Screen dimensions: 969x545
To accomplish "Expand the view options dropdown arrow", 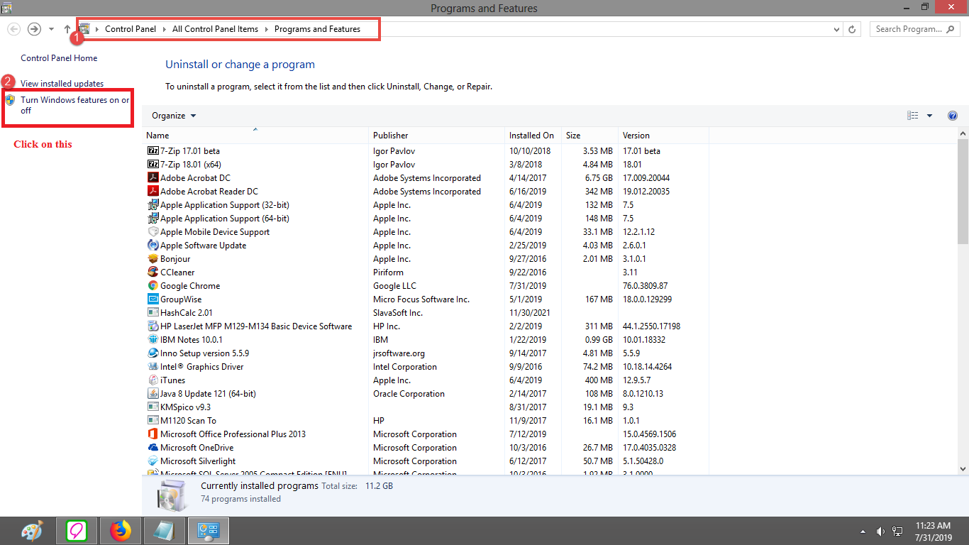I will point(929,116).
